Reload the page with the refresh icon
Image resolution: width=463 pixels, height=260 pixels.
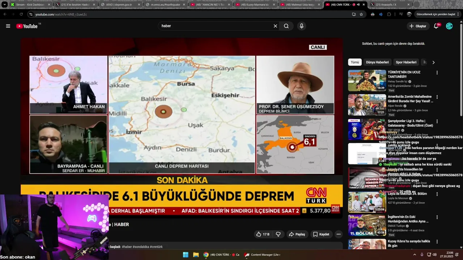point(21,14)
